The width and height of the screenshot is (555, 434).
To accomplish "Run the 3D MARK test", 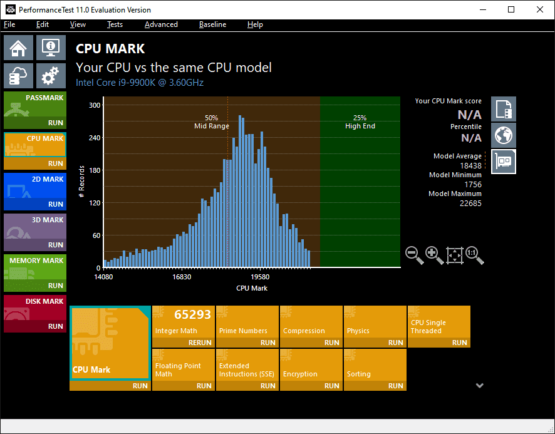I will pyautogui.click(x=35, y=245).
